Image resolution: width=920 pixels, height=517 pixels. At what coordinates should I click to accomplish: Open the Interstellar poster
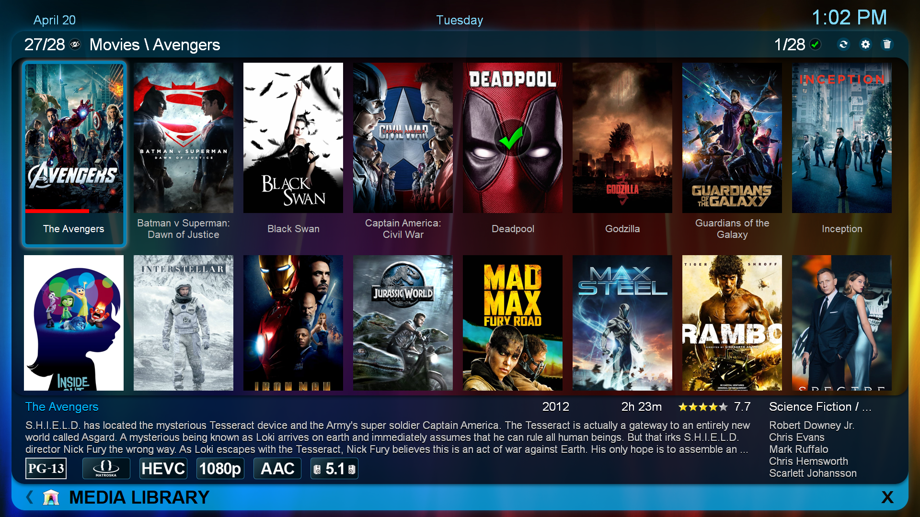click(184, 323)
